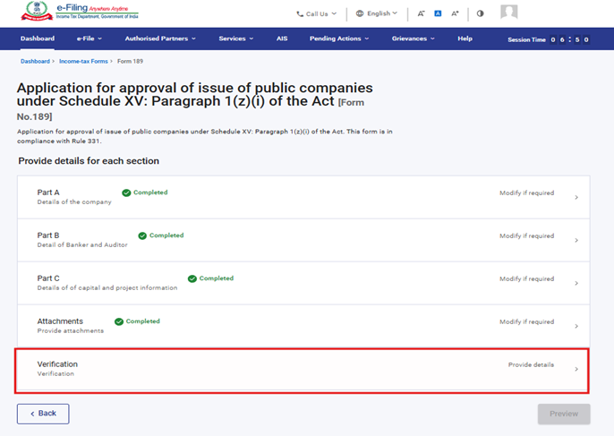
Task: Open the English language selector
Action: [x=376, y=13]
